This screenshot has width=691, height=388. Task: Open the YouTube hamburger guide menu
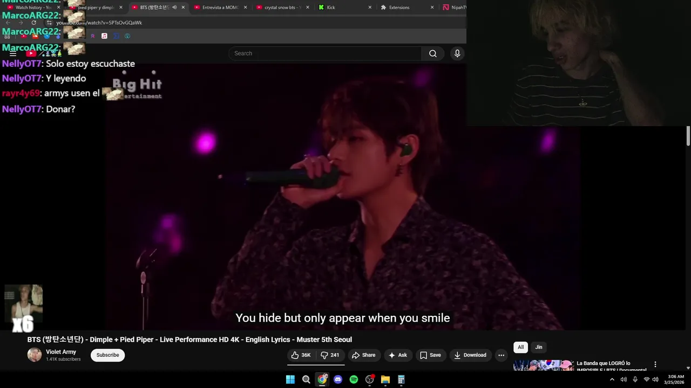coord(13,53)
